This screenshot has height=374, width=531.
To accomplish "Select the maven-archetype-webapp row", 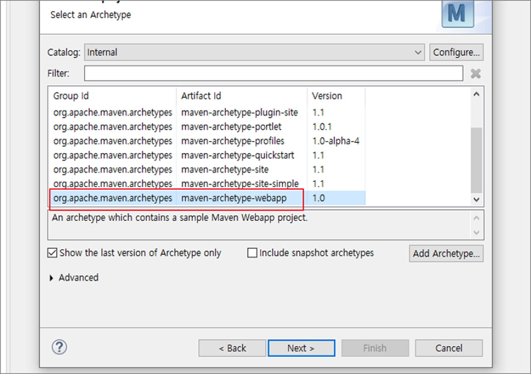I will click(207, 198).
